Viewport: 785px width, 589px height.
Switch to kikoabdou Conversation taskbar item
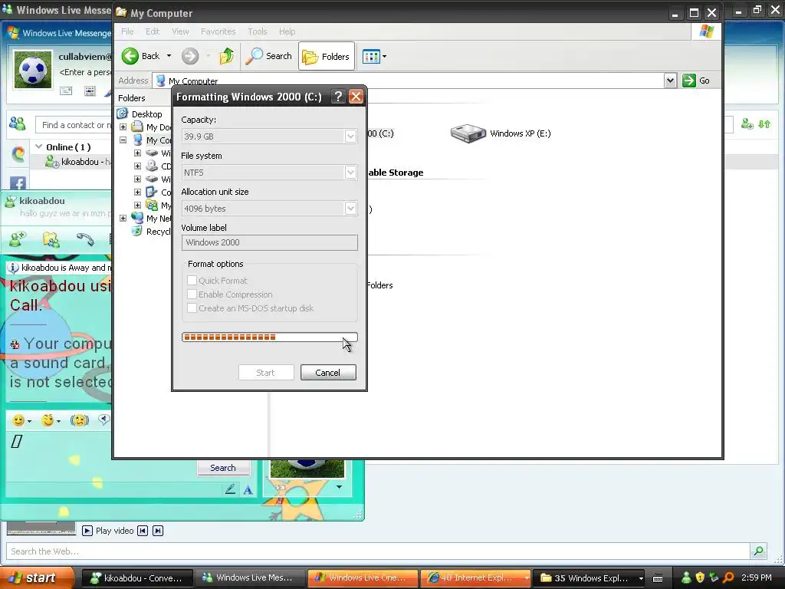136,578
